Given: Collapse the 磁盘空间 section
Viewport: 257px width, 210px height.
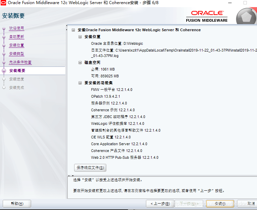Looking at the screenshot, I should click(80, 62).
